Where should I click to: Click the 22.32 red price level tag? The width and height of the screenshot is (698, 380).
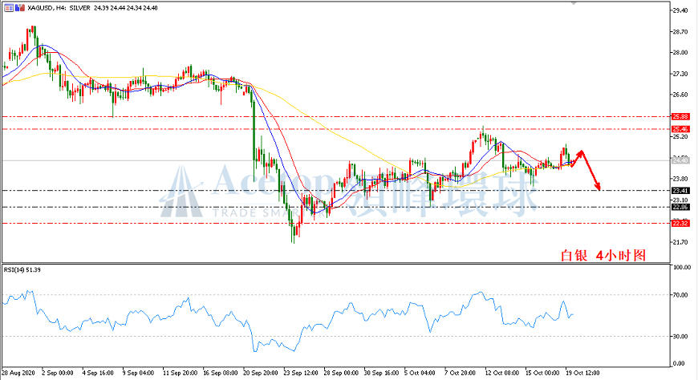pyautogui.click(x=680, y=224)
